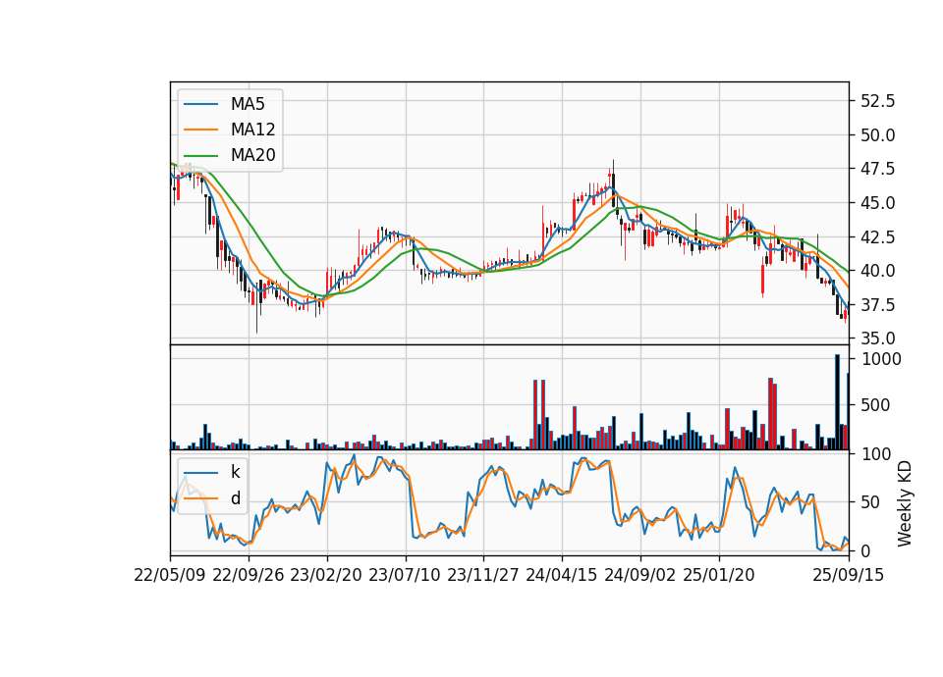The width and height of the screenshot is (943, 677).
Task: Click the tallest volume bar near 25/09/15
Action: click(837, 402)
